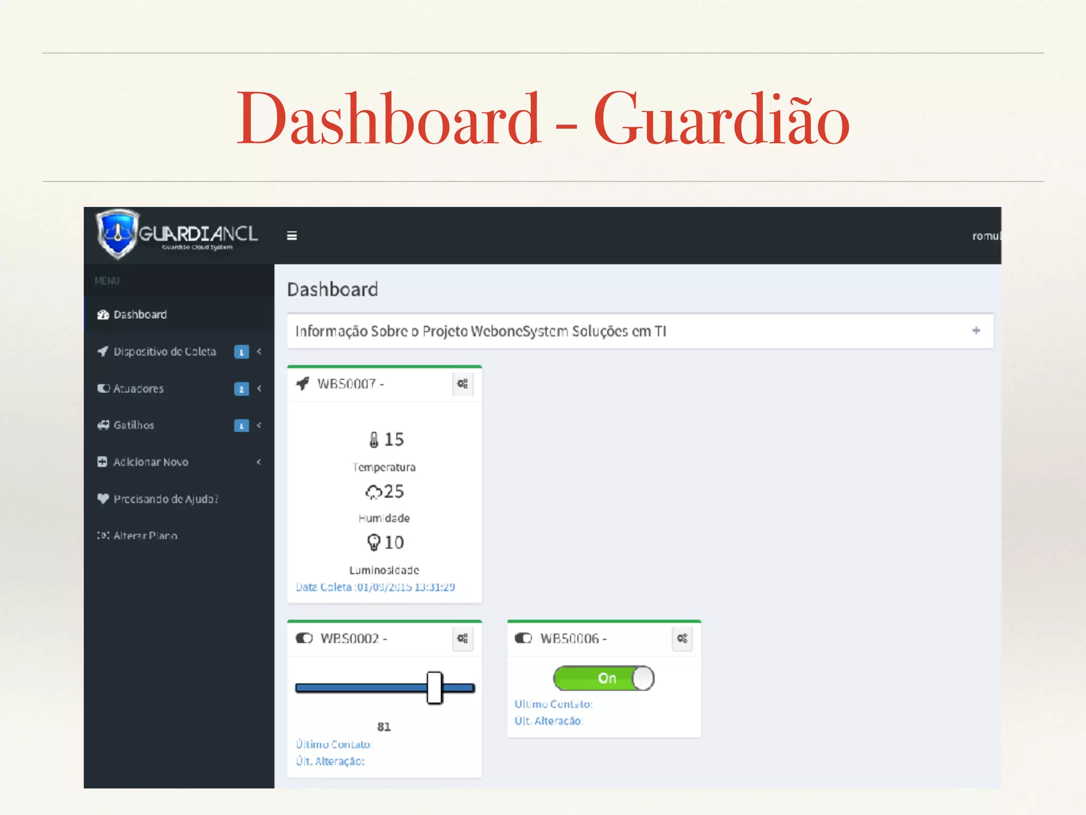Click Últ. Alteração on WBS0002 card
The width and height of the screenshot is (1086, 815).
coord(330,761)
